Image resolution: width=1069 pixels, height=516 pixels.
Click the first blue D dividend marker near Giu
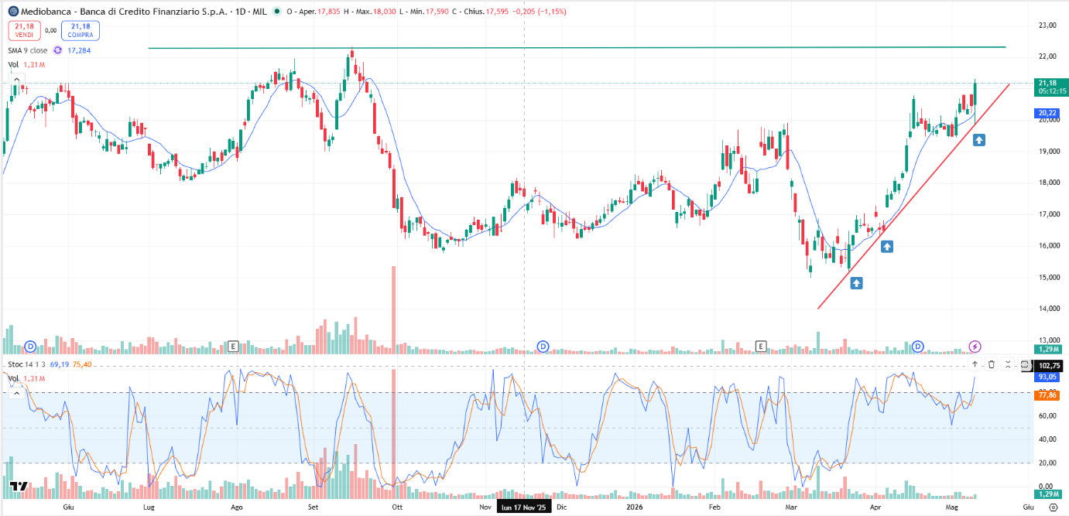[31, 346]
